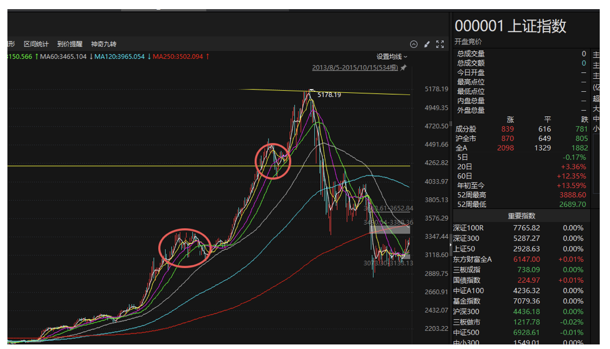Screen dimensions: 610x349
Task: Click the panel splitter handle left of index list
Action: (451, 245)
